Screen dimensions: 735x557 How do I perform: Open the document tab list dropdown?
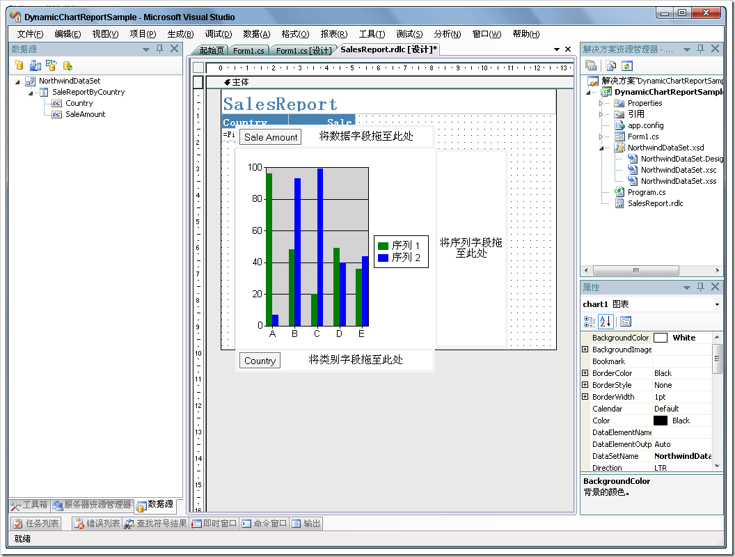[556, 49]
